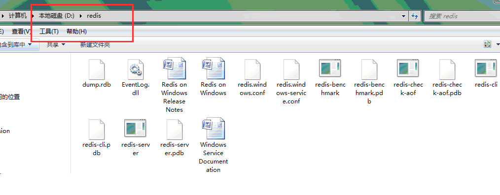
Task: Click the 'Redis on Windows' file name text
Action: point(214,89)
